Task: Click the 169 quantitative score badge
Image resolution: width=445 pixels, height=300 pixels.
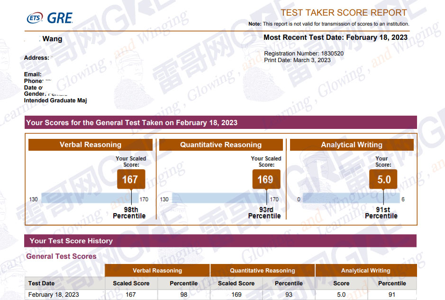Action: tap(266, 179)
